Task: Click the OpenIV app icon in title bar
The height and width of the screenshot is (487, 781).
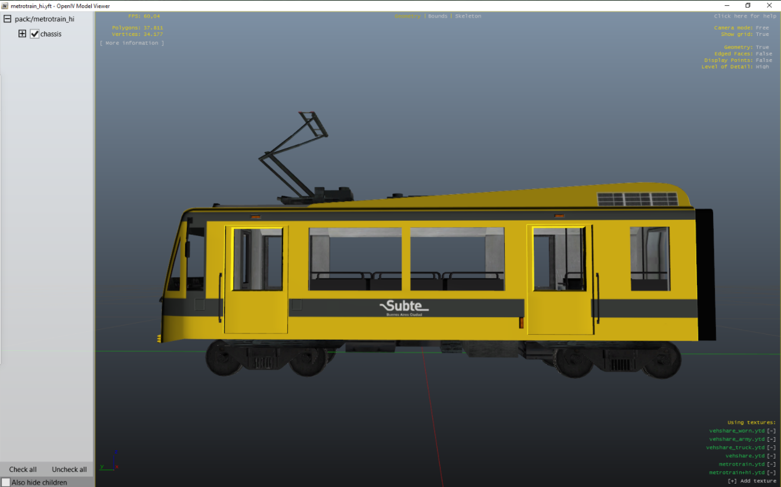Action: (x=5, y=6)
